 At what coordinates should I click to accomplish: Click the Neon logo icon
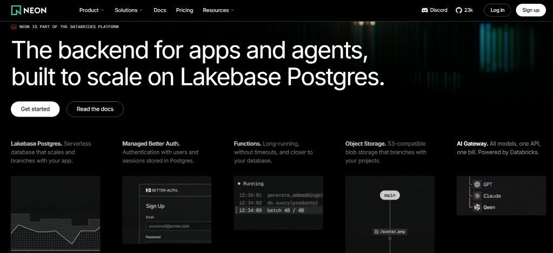point(16,10)
